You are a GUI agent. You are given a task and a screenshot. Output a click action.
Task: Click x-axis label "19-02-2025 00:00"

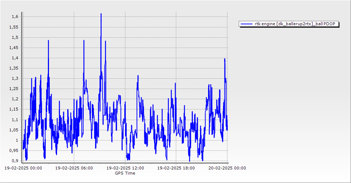(x=23, y=168)
